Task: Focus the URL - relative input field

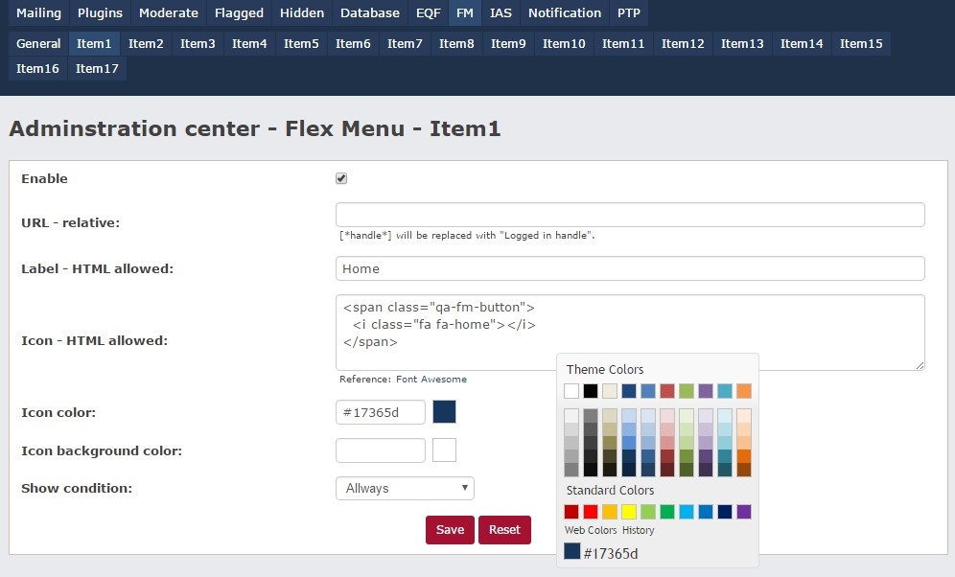Action: 630,215
